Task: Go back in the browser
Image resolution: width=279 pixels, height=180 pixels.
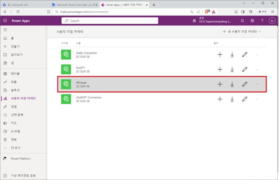Action: (5, 12)
